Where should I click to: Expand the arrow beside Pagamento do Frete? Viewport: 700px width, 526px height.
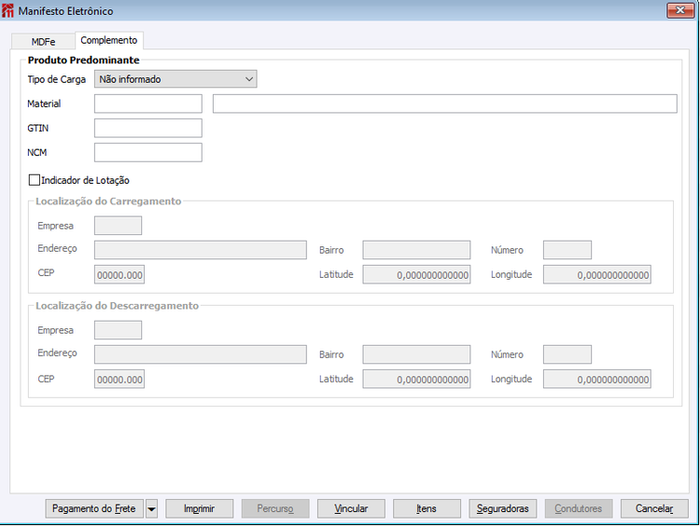[x=151, y=508]
